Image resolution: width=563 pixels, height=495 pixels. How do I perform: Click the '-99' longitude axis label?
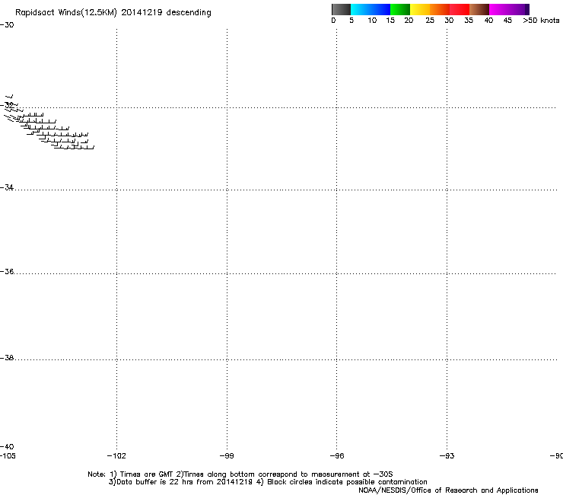227,456
